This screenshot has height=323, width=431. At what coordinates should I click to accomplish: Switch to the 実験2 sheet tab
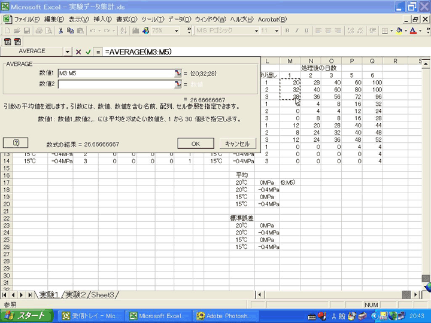[x=75, y=295]
